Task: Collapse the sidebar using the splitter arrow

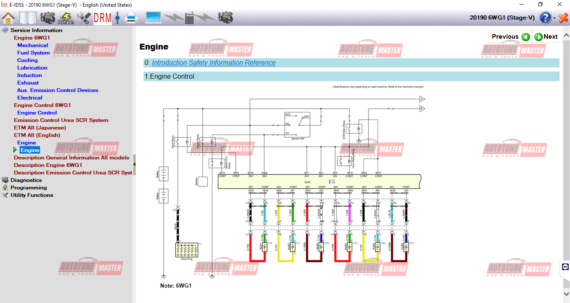Action: (x=134, y=164)
